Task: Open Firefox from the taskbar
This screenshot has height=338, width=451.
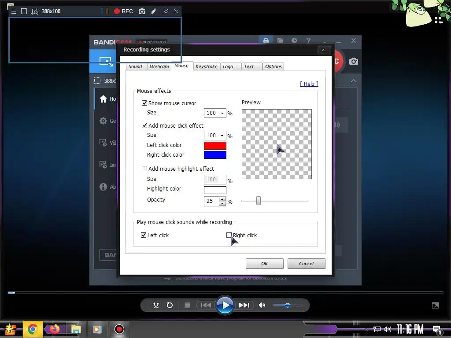Action: point(54,329)
